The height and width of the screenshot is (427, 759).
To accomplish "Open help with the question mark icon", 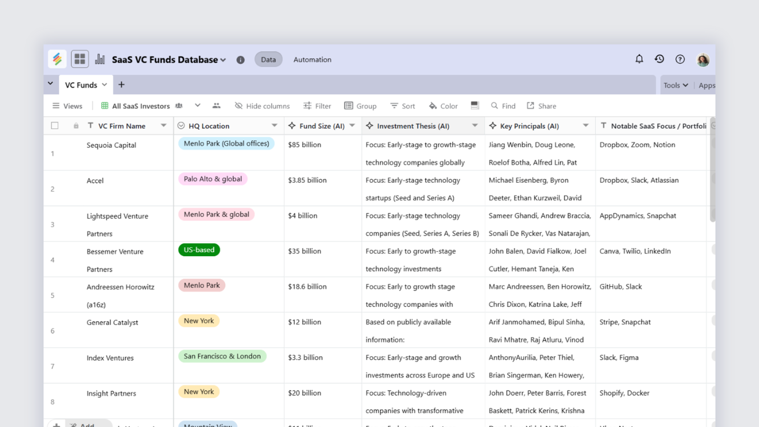I will [679, 59].
